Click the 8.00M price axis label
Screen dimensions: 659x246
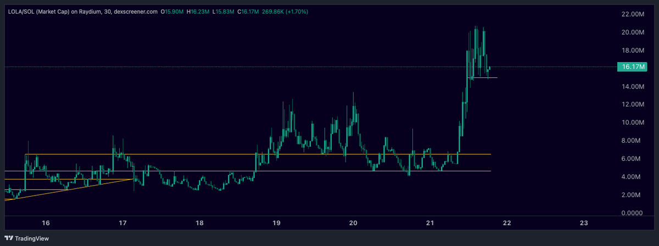[634, 141]
